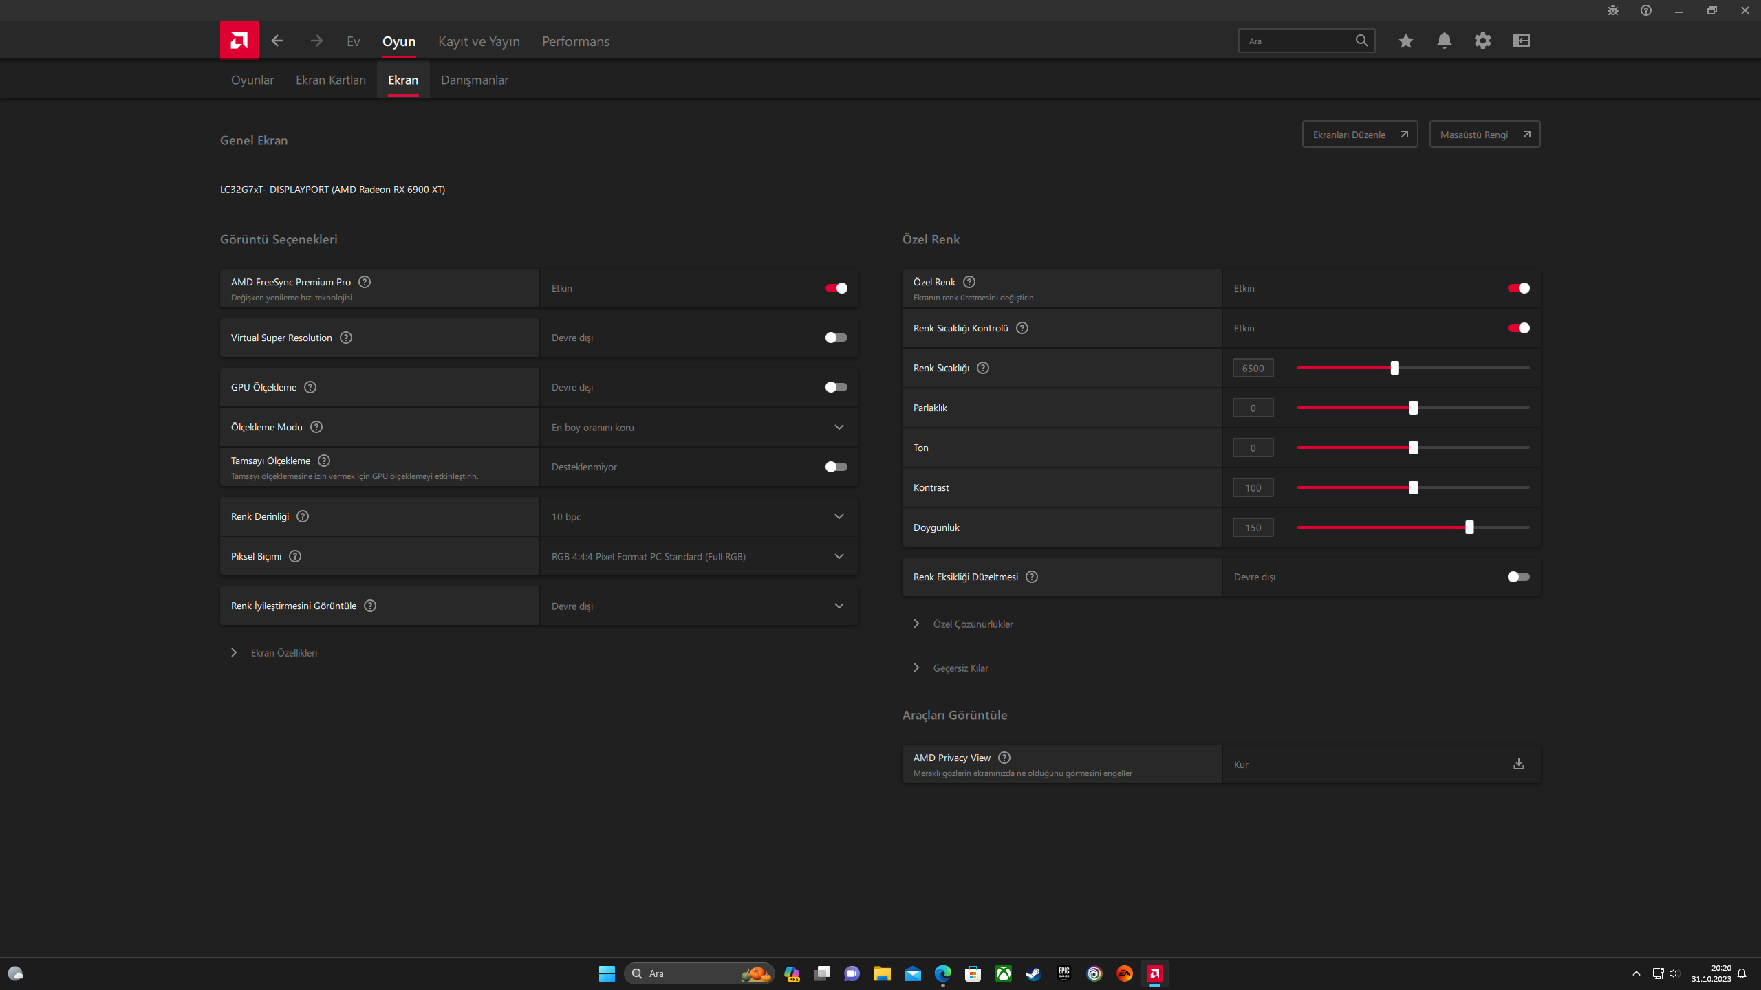Open the Ekran Kartları sub-tab

tap(331, 80)
